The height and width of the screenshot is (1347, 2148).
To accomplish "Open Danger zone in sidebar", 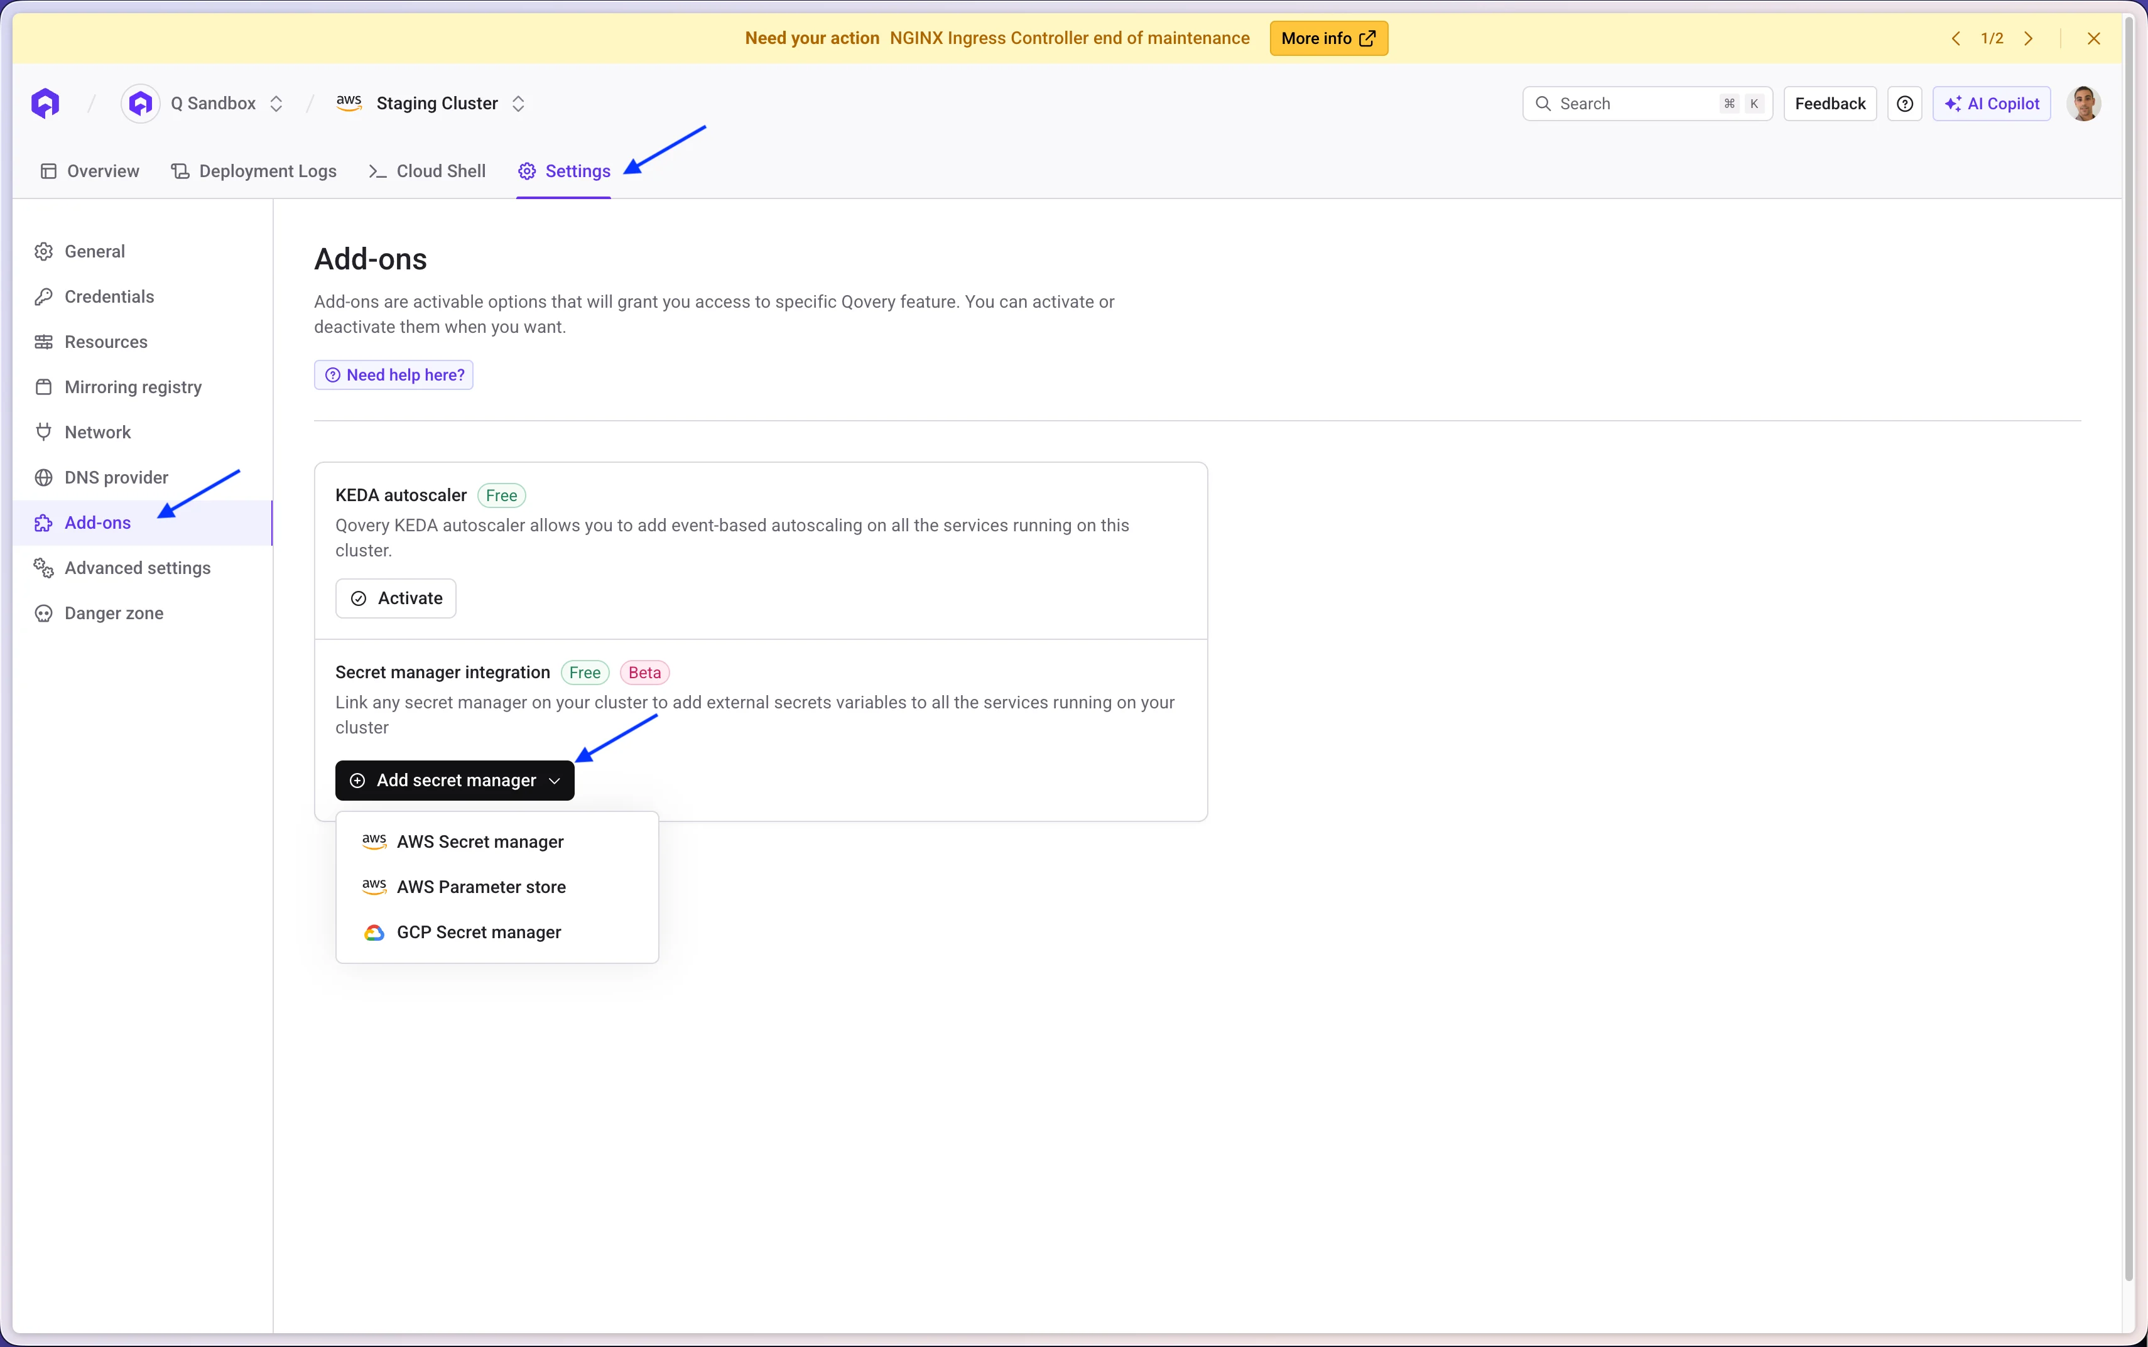I will pos(143,613).
